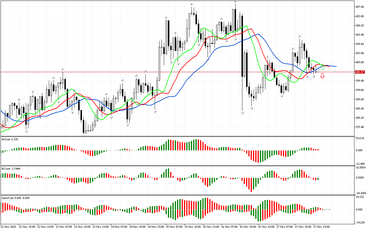Click the -14.226 value on Gator scale
Image resolution: width=368 pixels, height=230 pixels.
click(x=361, y=222)
